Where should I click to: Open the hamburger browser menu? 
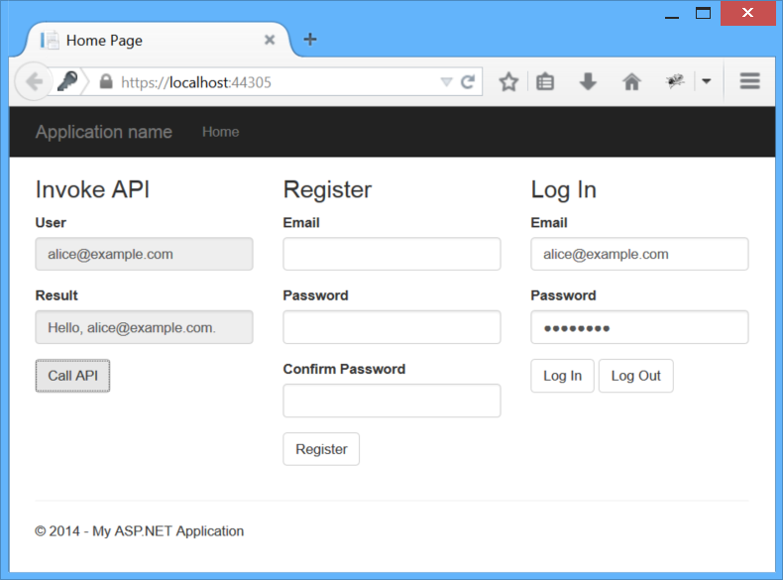tap(749, 81)
